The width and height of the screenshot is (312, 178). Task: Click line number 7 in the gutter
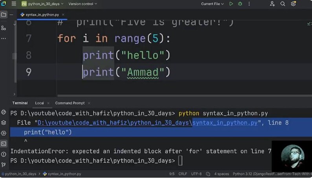29,38
